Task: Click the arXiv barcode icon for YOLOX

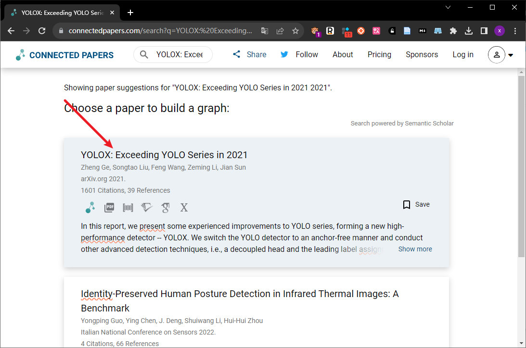Action: pyautogui.click(x=128, y=207)
